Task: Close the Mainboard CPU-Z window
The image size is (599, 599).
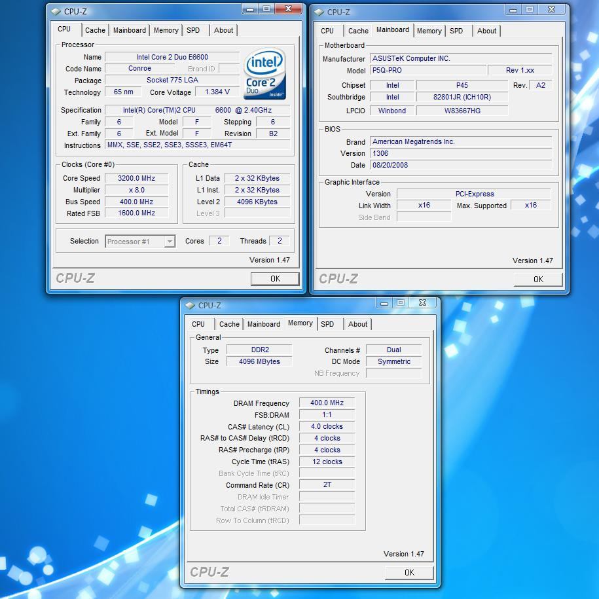Action: [551, 10]
